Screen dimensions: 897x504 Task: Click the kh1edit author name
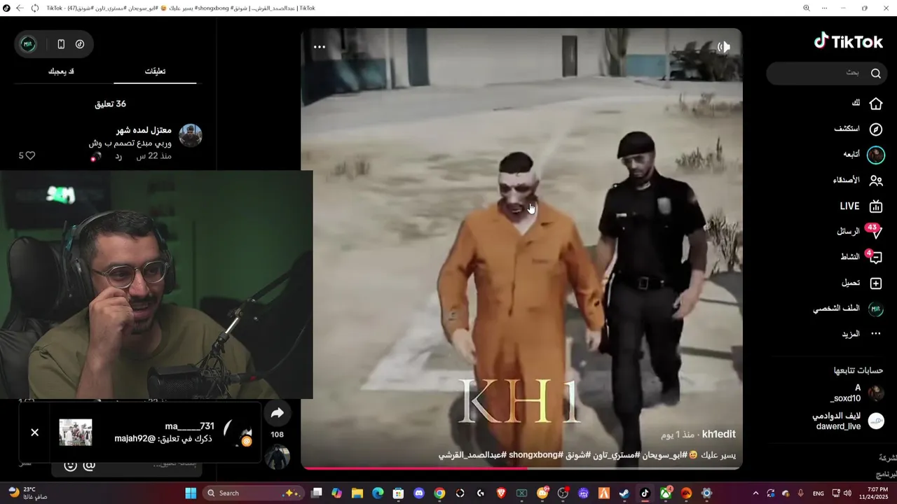click(x=719, y=435)
